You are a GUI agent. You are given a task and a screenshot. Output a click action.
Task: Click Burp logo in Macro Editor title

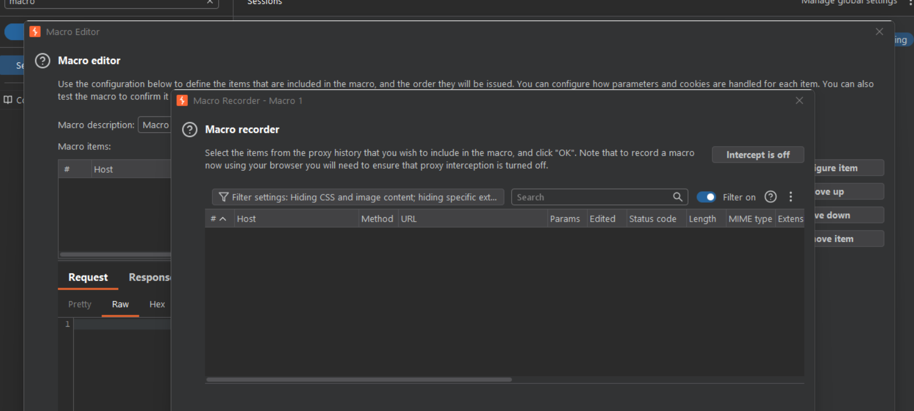[x=35, y=32]
